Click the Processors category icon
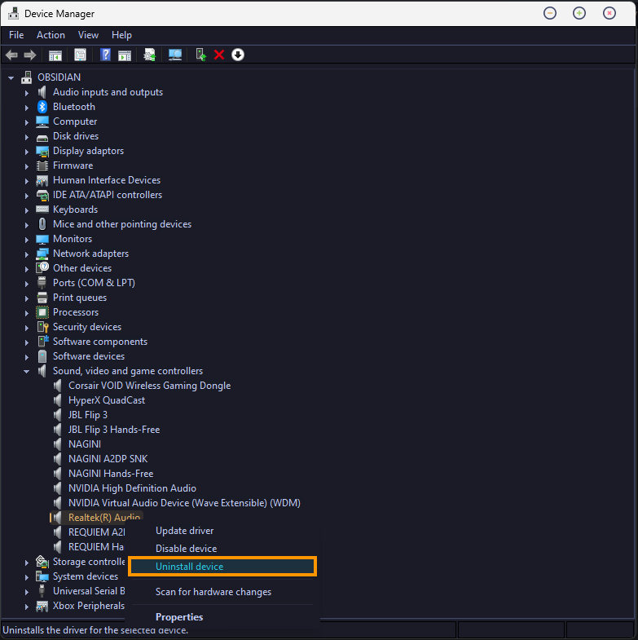 42,312
